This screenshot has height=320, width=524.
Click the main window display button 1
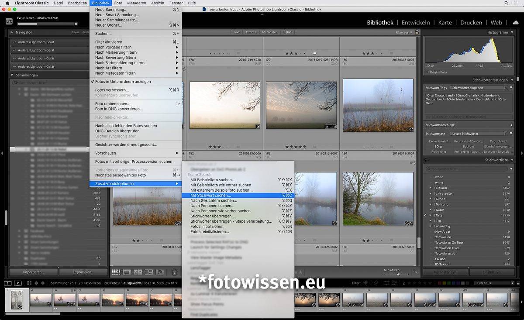tap(8, 283)
